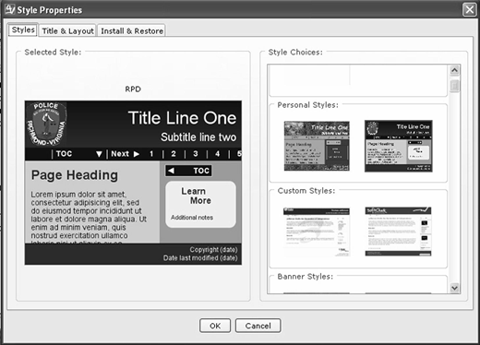Click Additional notes text in sidebar box
The image size is (480, 345).
tap(192, 218)
